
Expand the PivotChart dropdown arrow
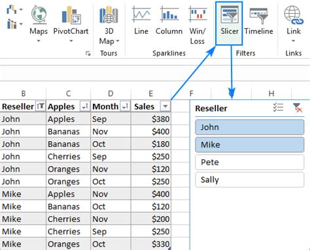click(71, 40)
